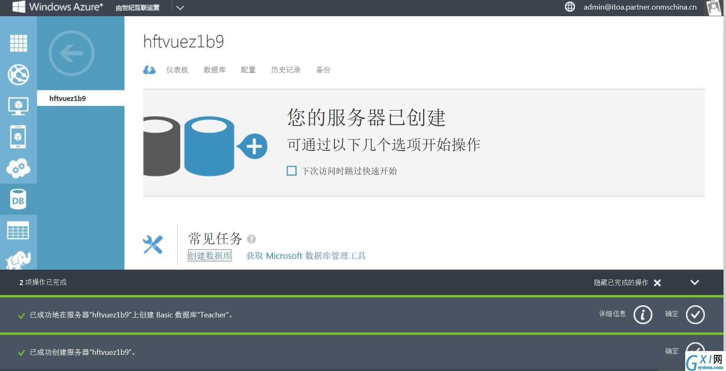The height and width of the screenshot is (371, 726).
Task: Select the SQL Databases DB icon in sidebar
Action: coord(18,199)
